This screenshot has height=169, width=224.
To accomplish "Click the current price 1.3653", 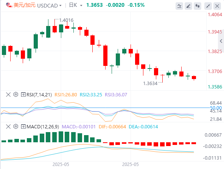I will (x=95, y=5).
